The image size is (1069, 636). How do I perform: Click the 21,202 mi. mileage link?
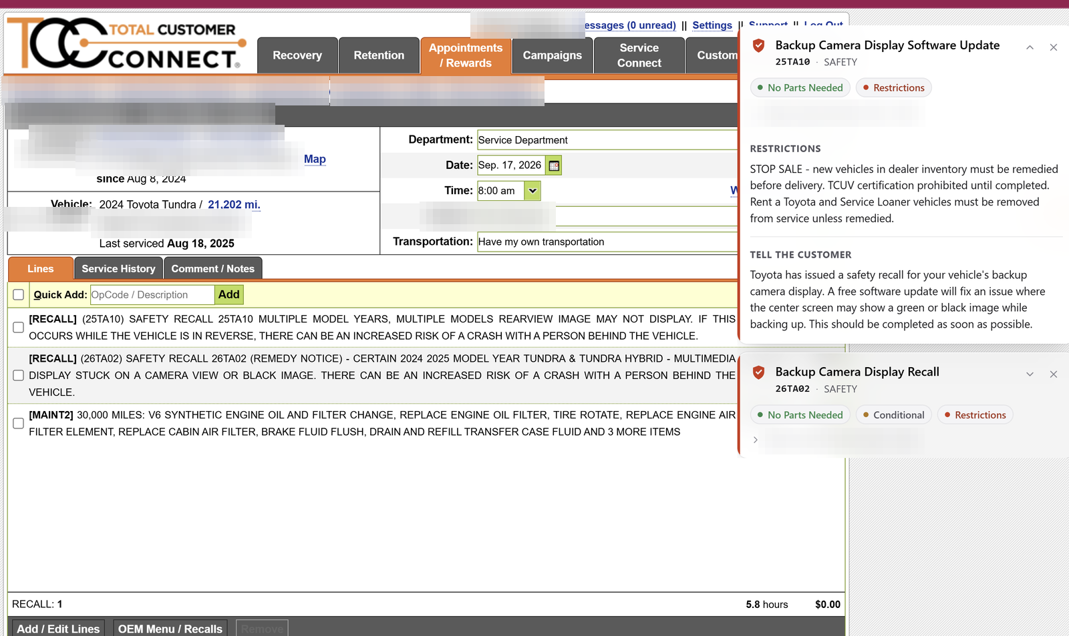pyautogui.click(x=234, y=205)
